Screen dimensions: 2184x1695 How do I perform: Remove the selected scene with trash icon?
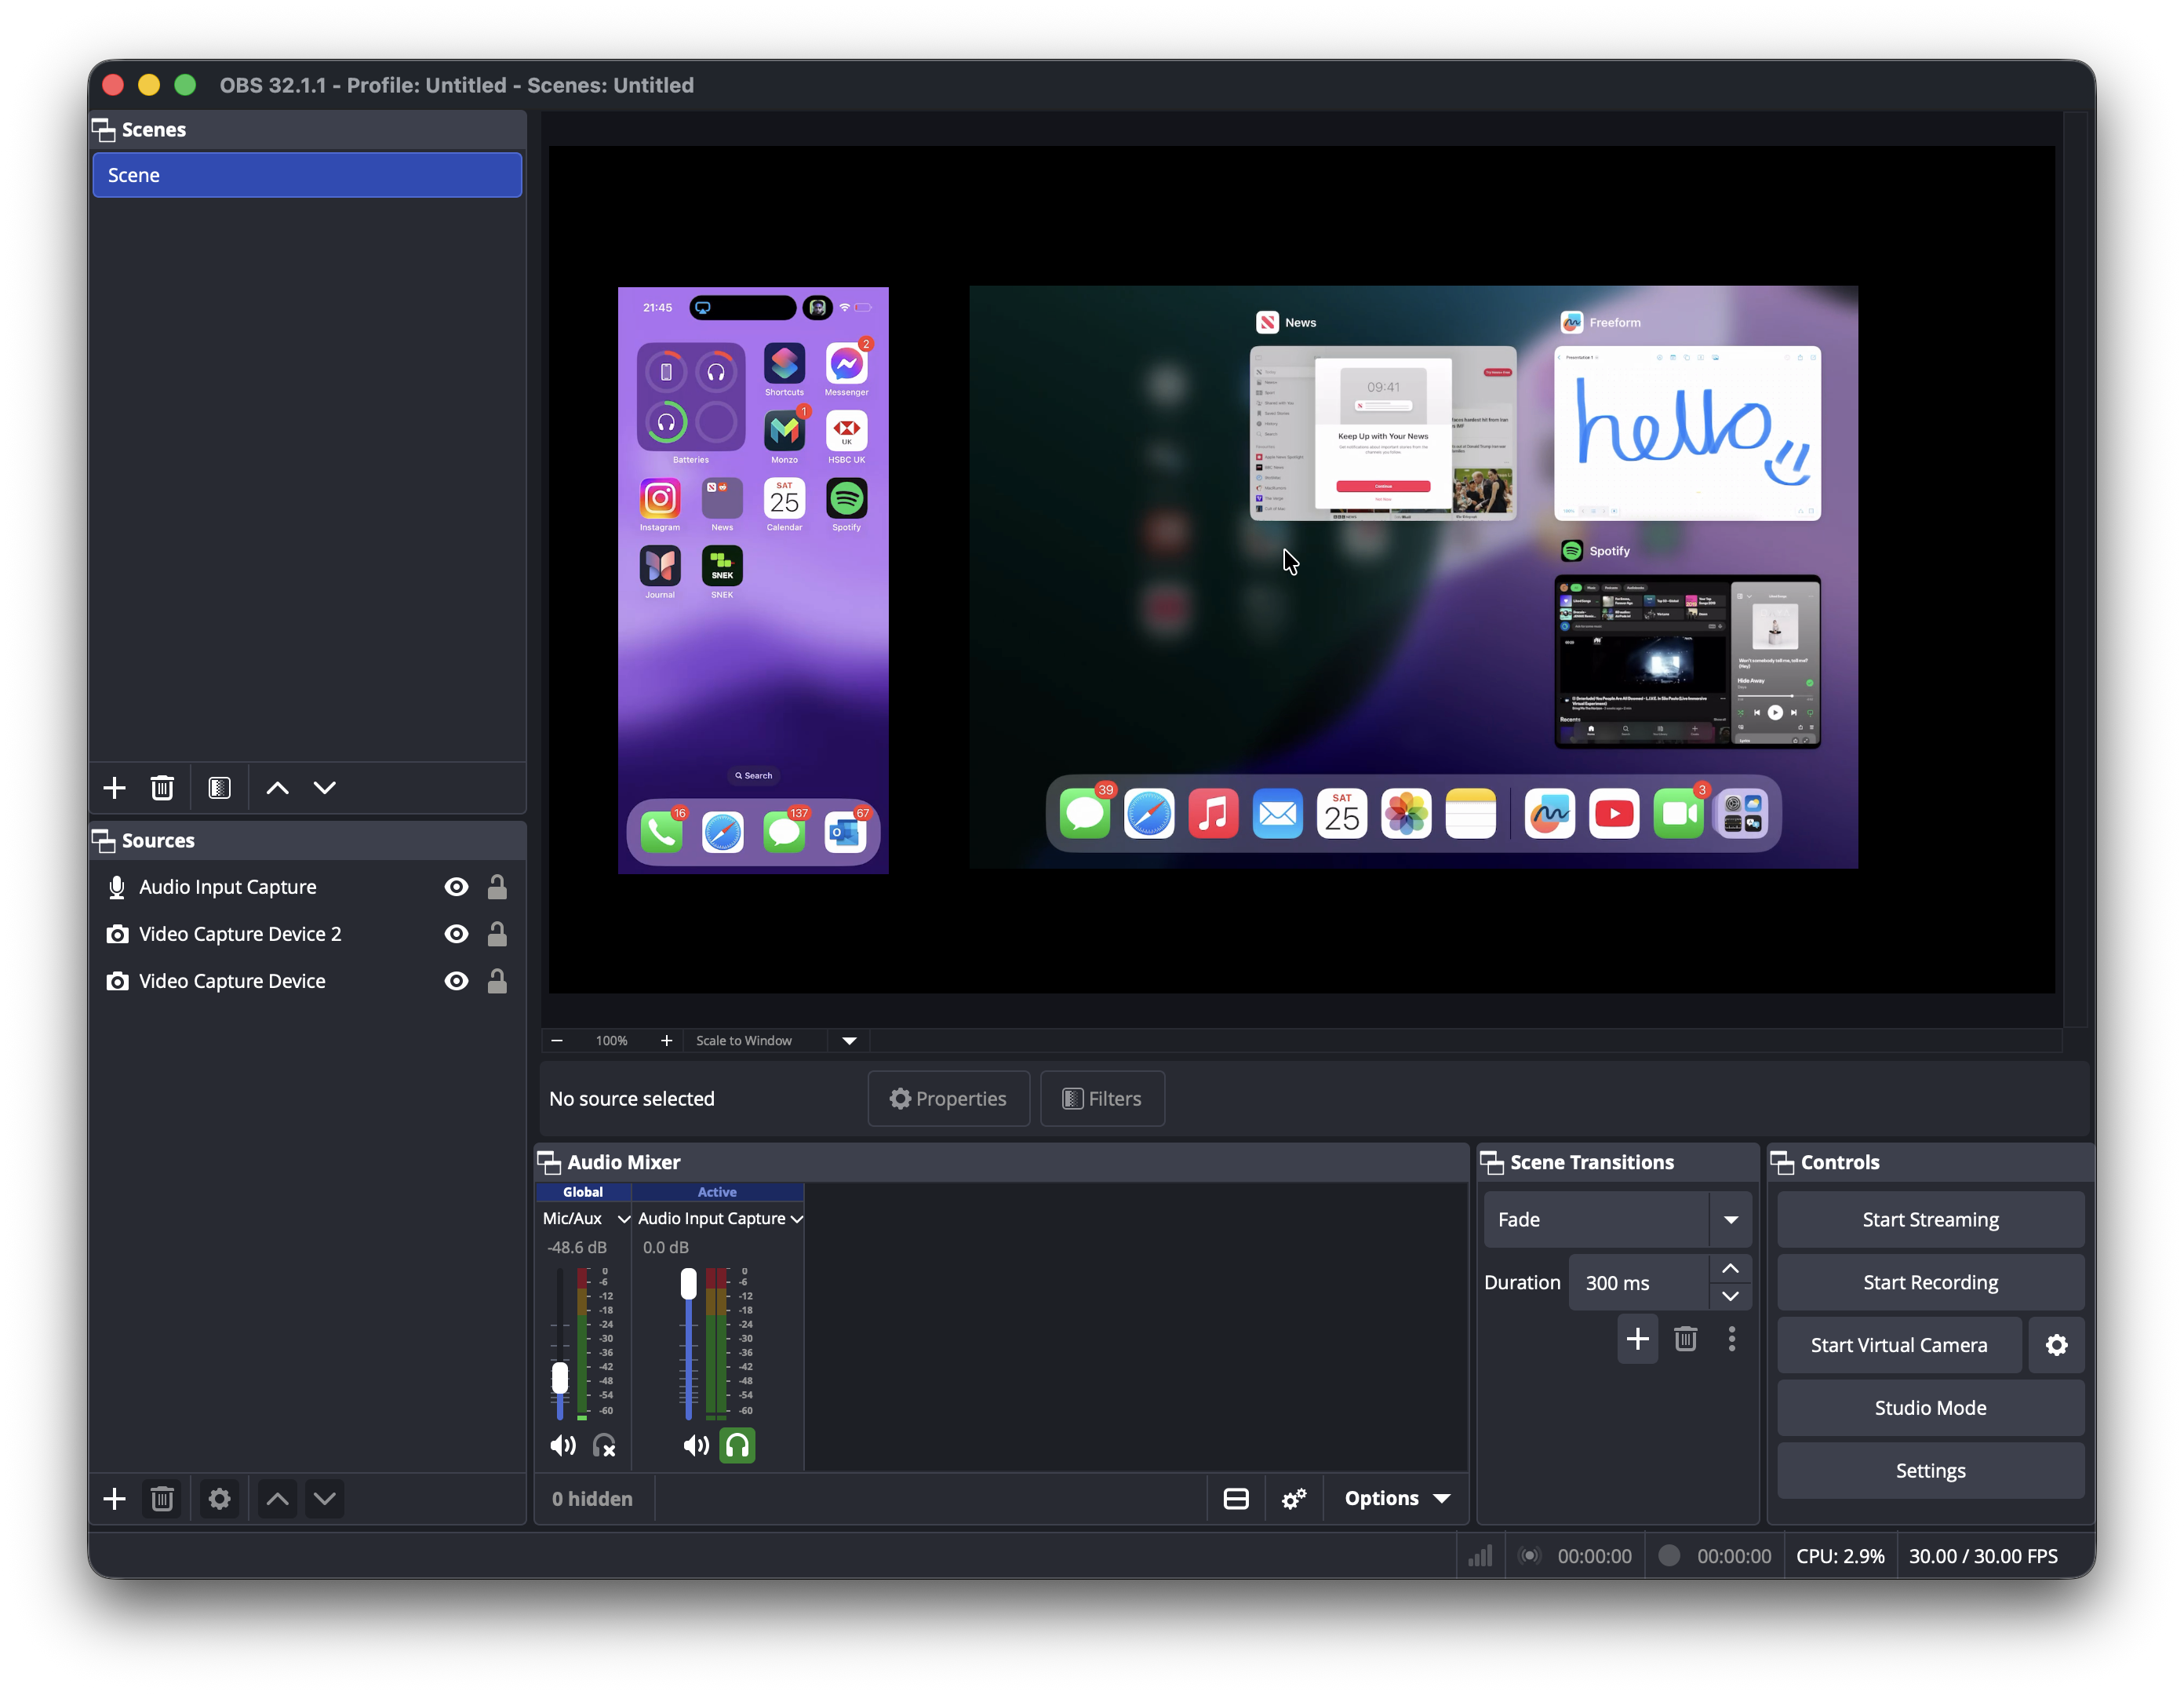[x=162, y=787]
